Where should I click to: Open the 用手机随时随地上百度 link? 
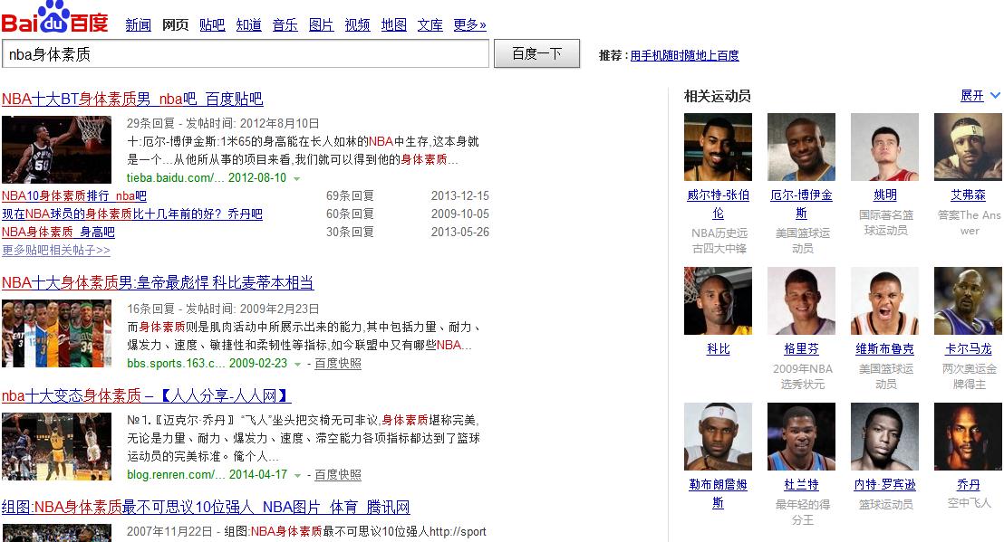(x=684, y=55)
